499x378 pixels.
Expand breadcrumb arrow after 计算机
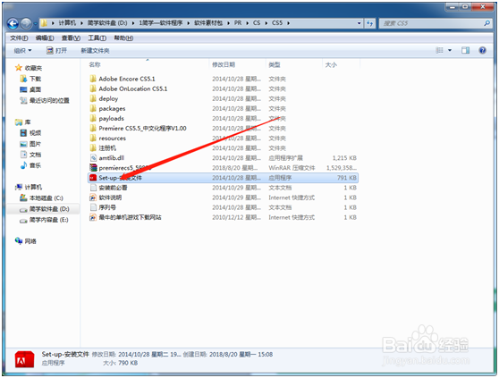(x=81, y=23)
